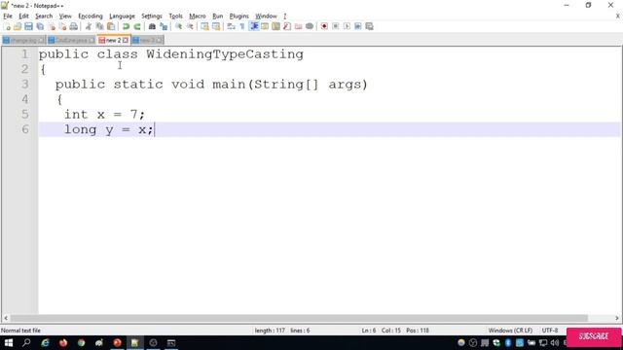Click the Playback macro icon
Viewport: 623px width, 350px height.
click(x=347, y=26)
